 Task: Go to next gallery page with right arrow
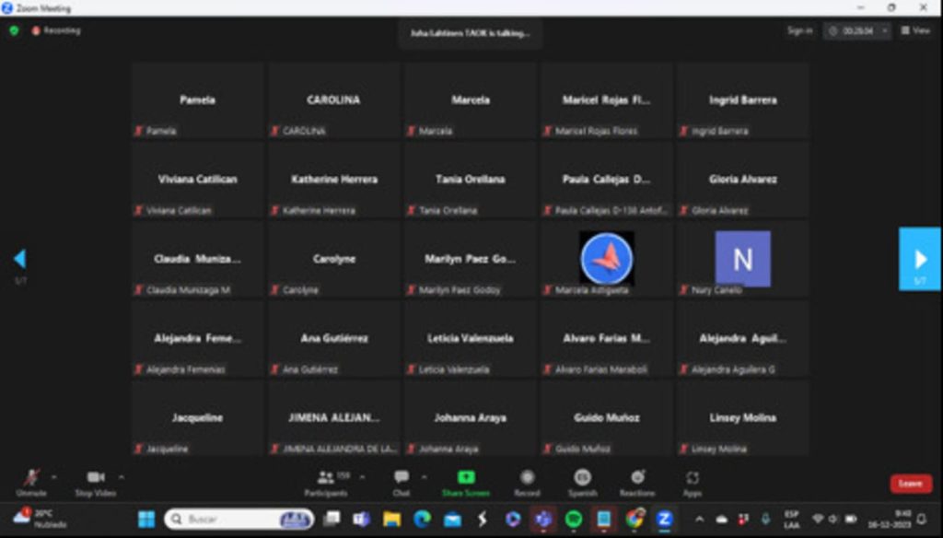pyautogui.click(x=920, y=259)
